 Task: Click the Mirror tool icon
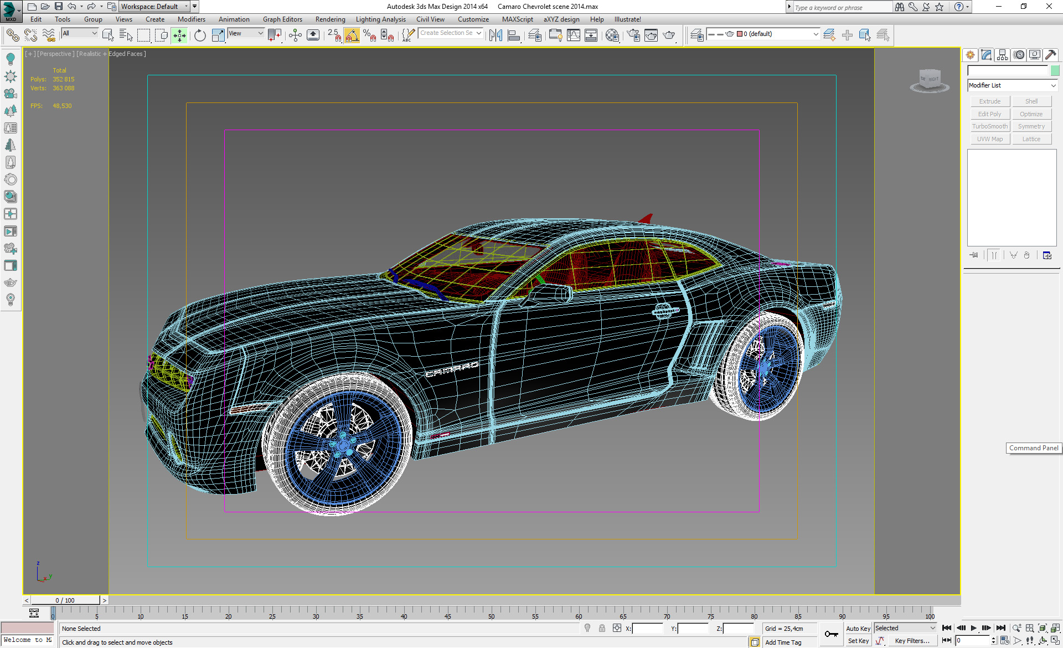(496, 35)
